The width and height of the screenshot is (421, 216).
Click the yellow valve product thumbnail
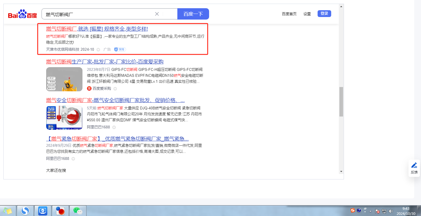pos(64,79)
